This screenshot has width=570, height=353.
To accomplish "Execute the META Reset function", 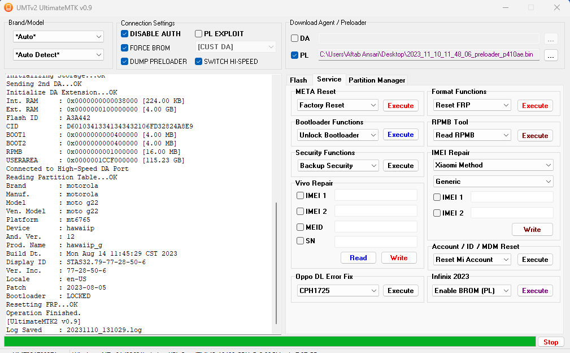I will click(x=401, y=106).
